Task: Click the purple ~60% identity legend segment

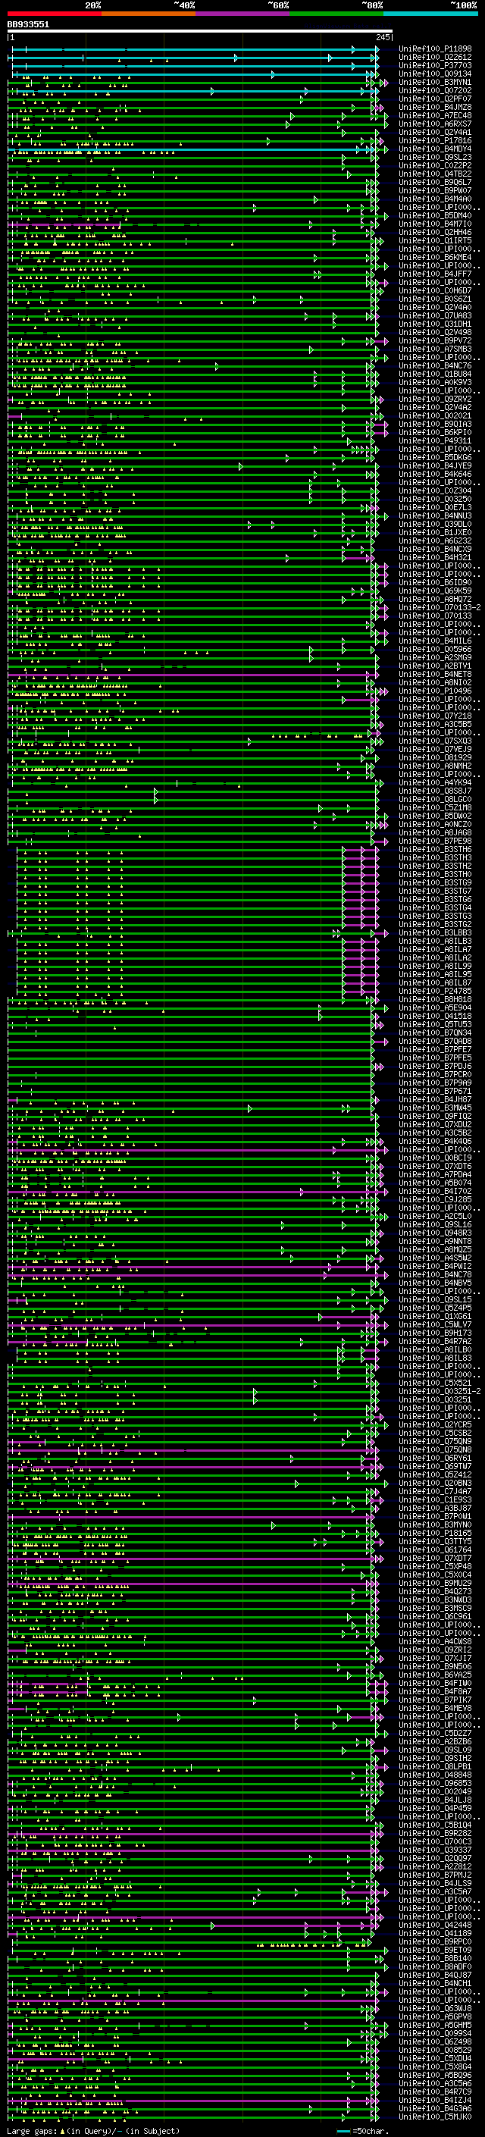Action: pos(243,14)
